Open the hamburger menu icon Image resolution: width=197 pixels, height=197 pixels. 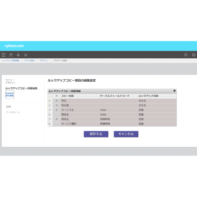[x=3, y=55]
